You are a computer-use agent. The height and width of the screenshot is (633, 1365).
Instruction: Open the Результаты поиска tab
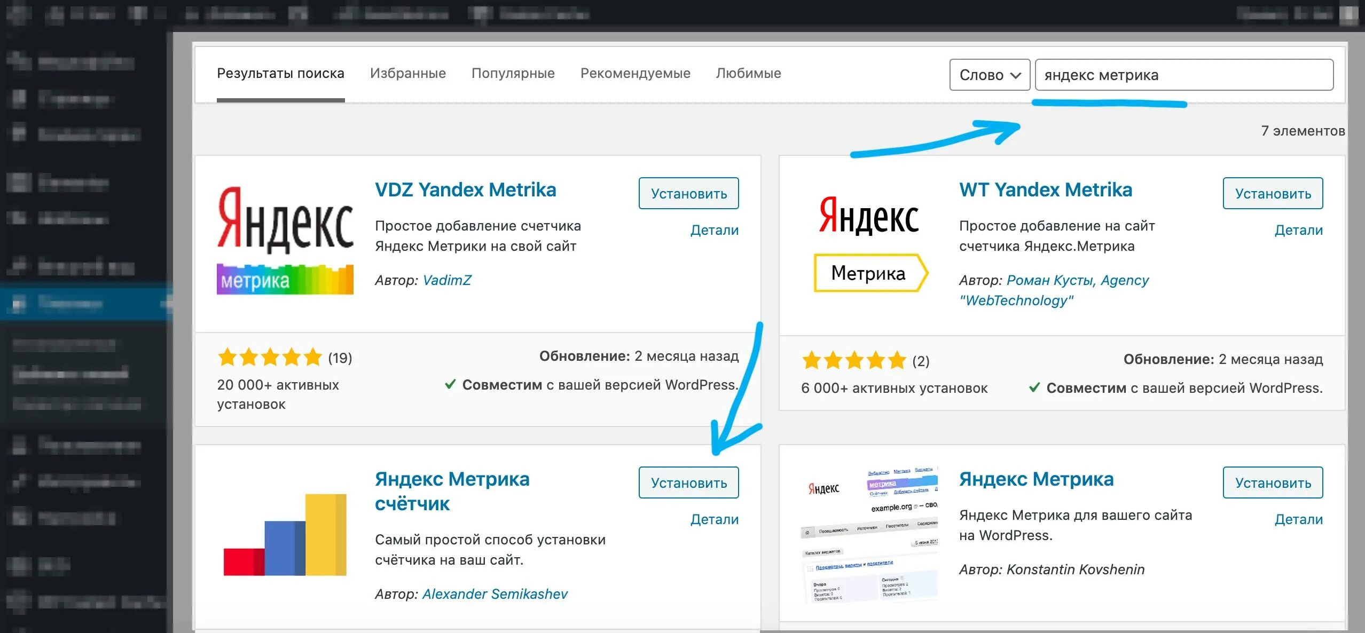[280, 73]
